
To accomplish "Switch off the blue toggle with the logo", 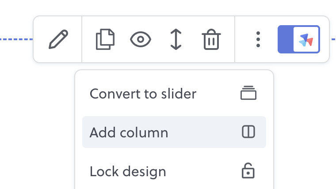I will tap(299, 39).
